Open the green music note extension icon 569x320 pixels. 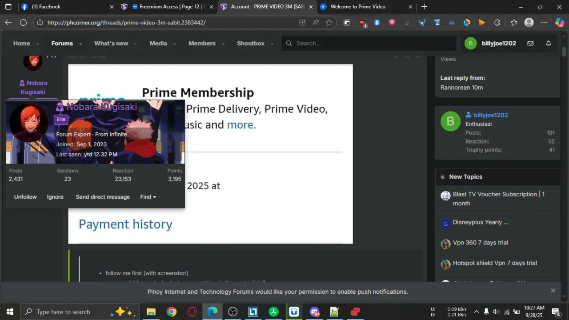pos(407,23)
